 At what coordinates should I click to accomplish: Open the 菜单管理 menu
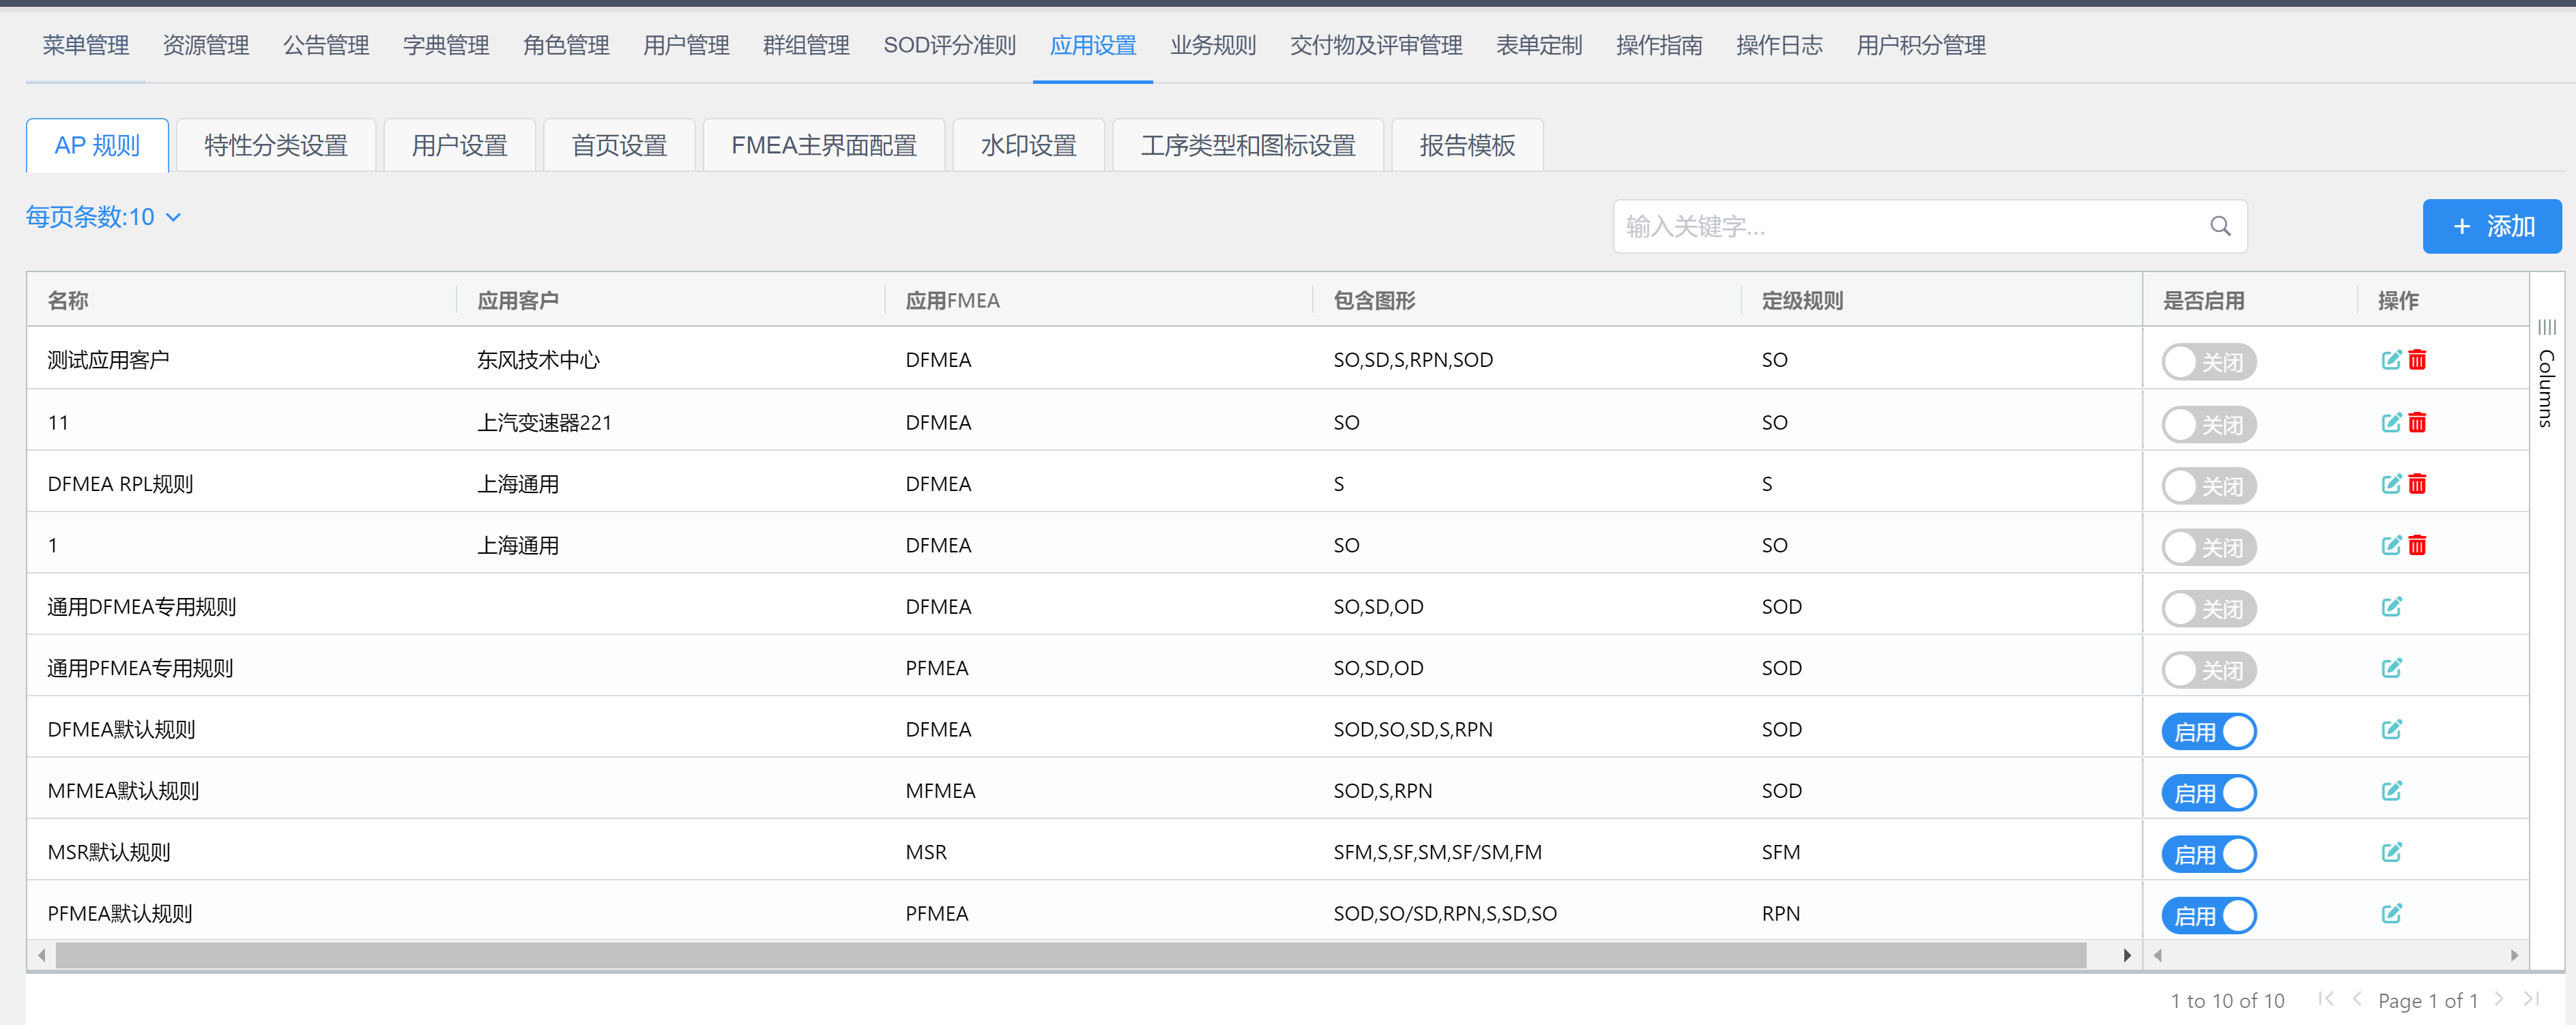[86, 45]
